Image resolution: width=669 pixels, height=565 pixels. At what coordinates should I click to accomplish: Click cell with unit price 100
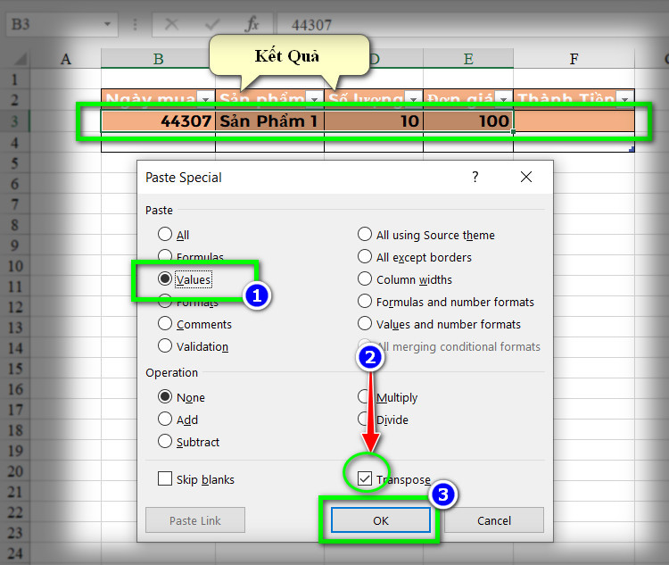(468, 120)
